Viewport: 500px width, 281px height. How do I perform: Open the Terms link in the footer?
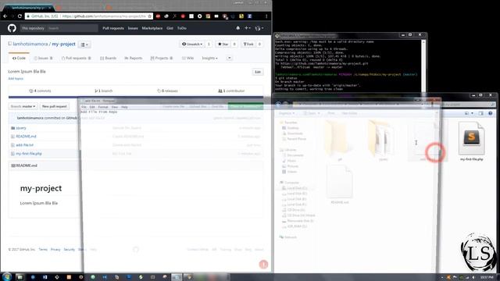43,250
